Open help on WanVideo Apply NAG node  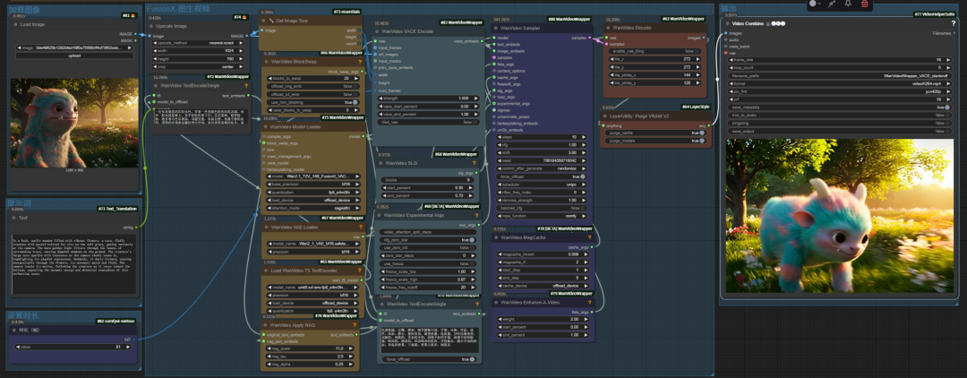355,325
